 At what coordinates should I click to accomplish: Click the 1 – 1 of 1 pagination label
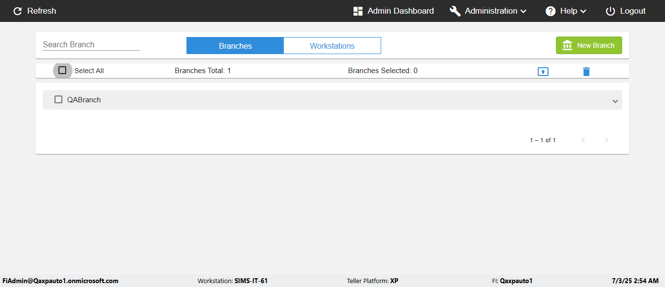point(543,140)
